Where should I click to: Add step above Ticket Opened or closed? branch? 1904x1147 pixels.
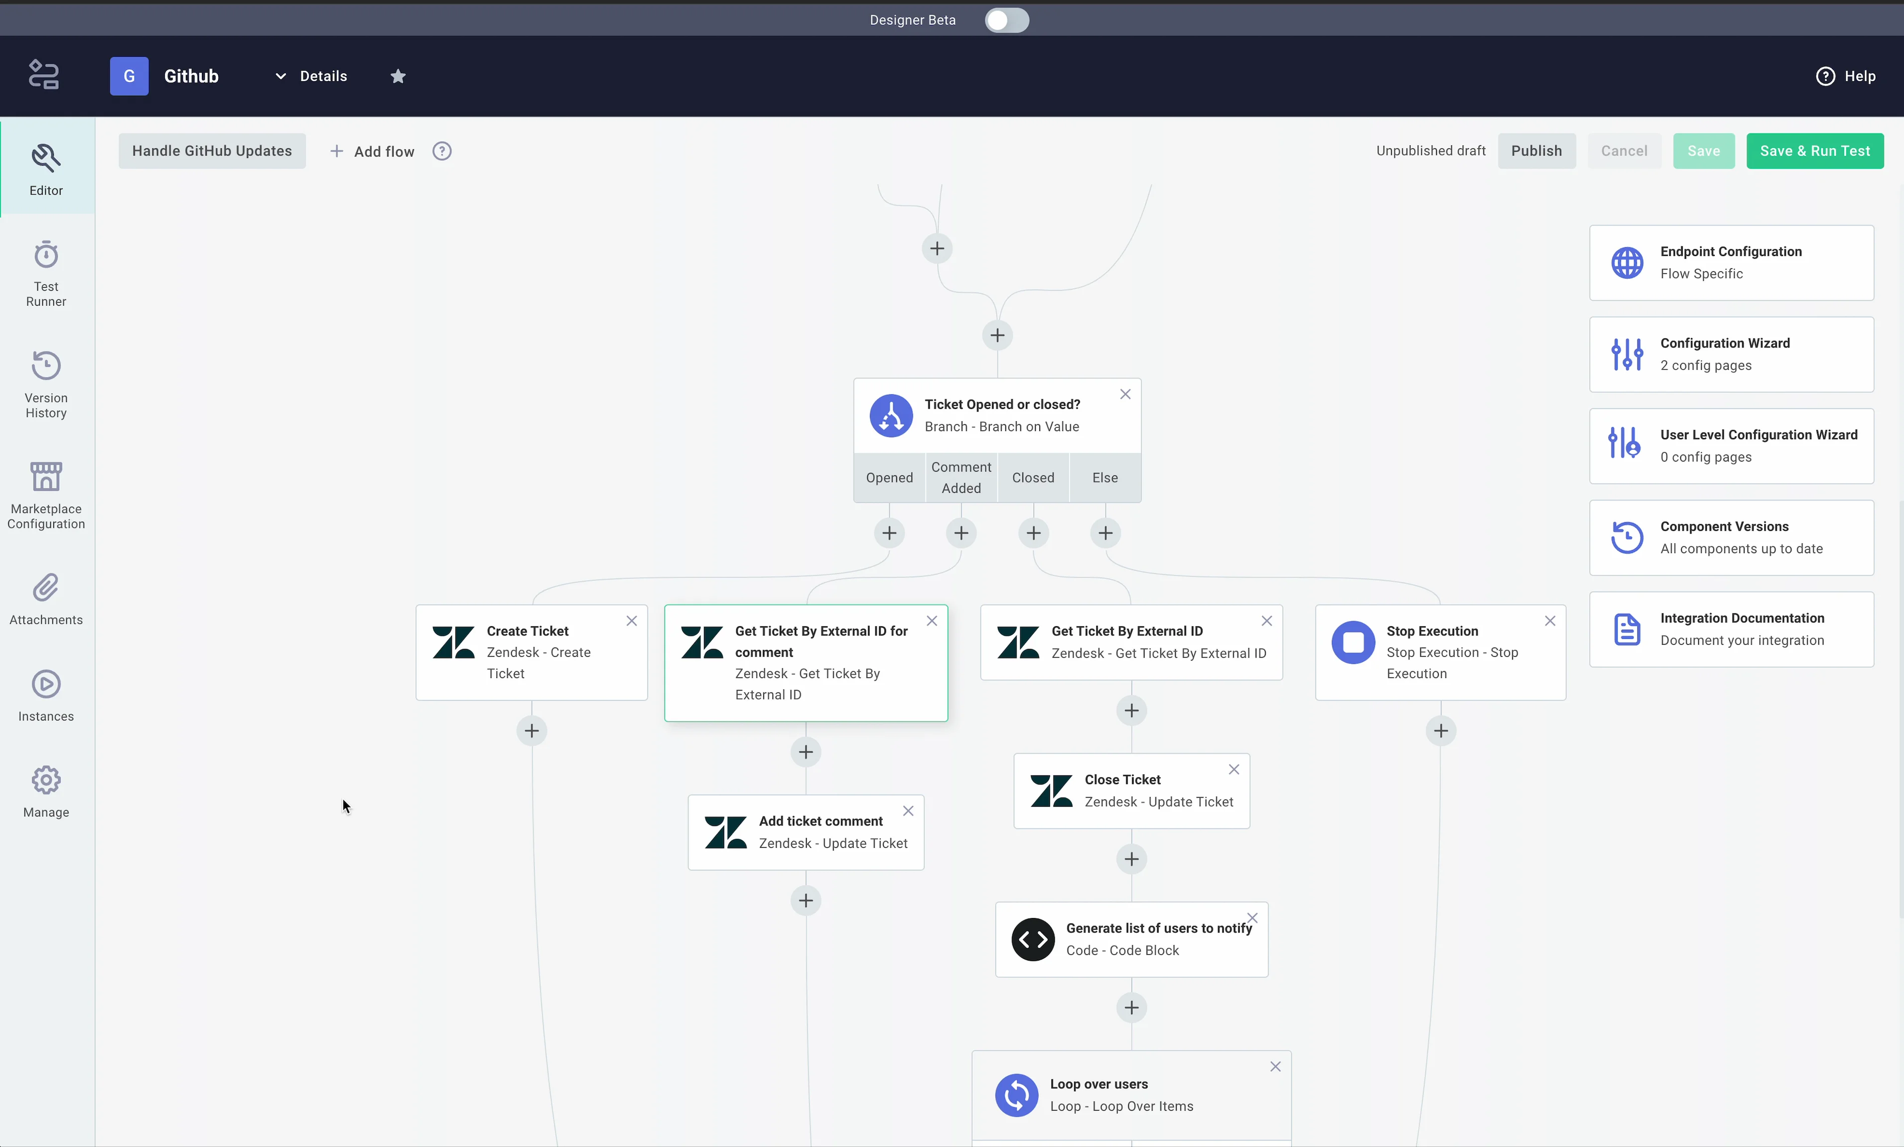(998, 335)
